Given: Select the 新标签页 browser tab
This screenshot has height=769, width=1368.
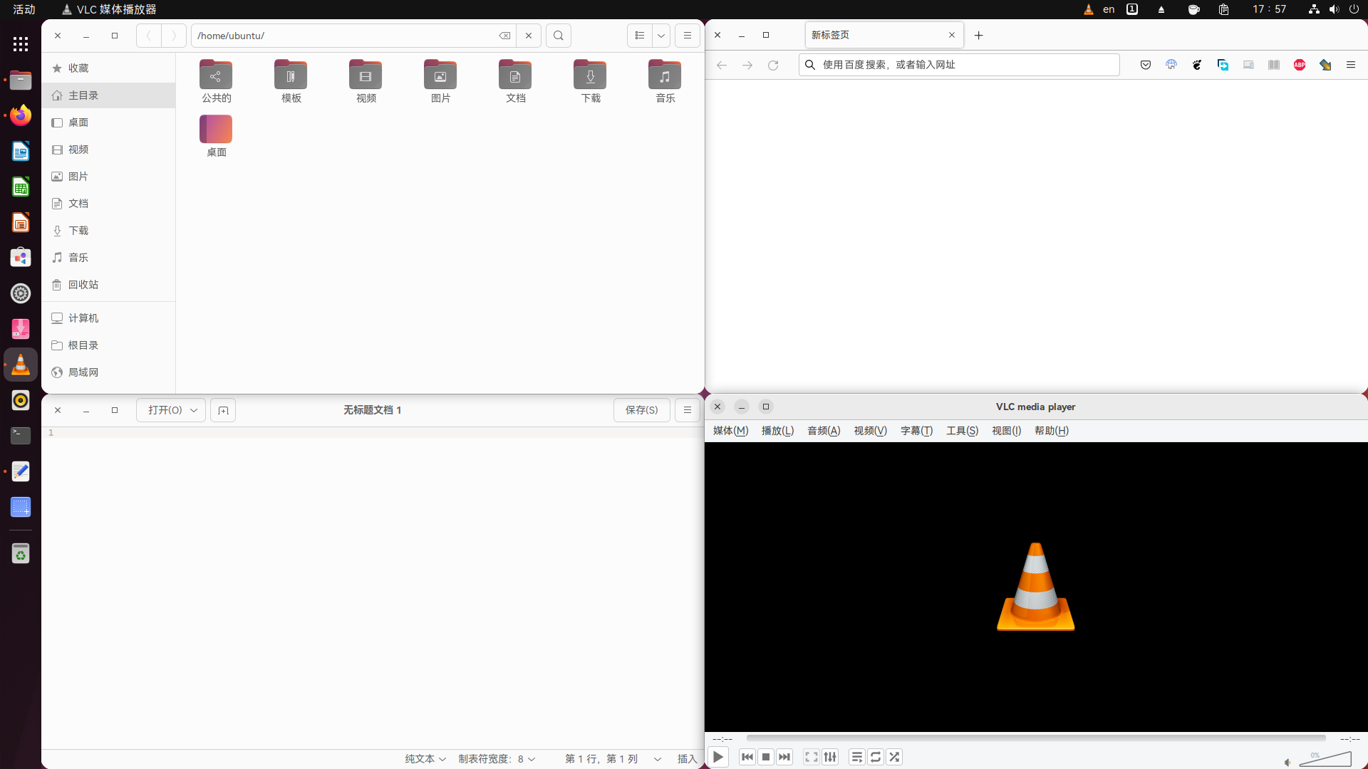Looking at the screenshot, I should click(883, 35).
